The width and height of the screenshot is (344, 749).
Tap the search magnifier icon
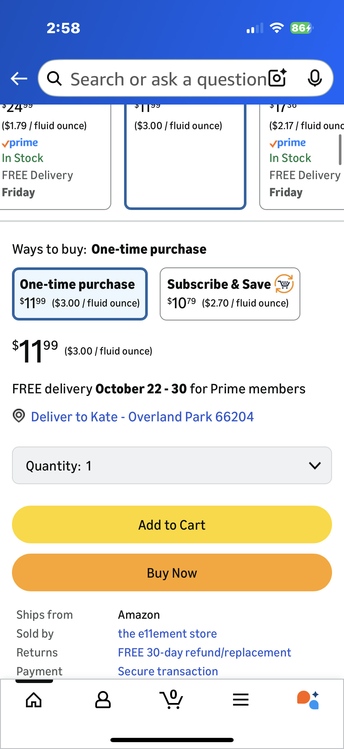coord(54,79)
